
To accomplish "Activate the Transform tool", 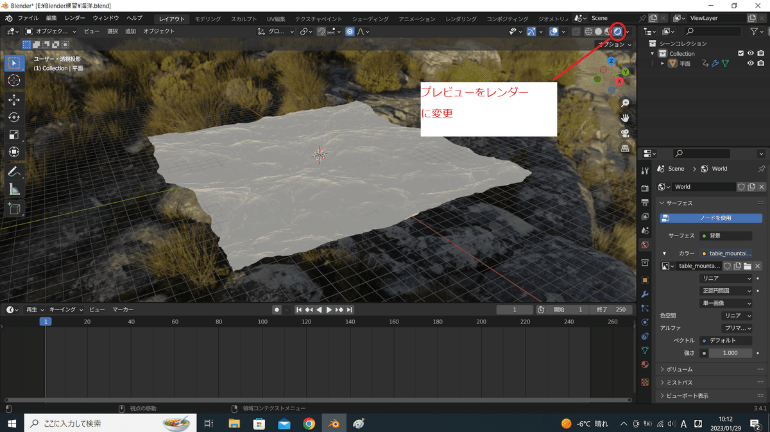I will (15, 152).
